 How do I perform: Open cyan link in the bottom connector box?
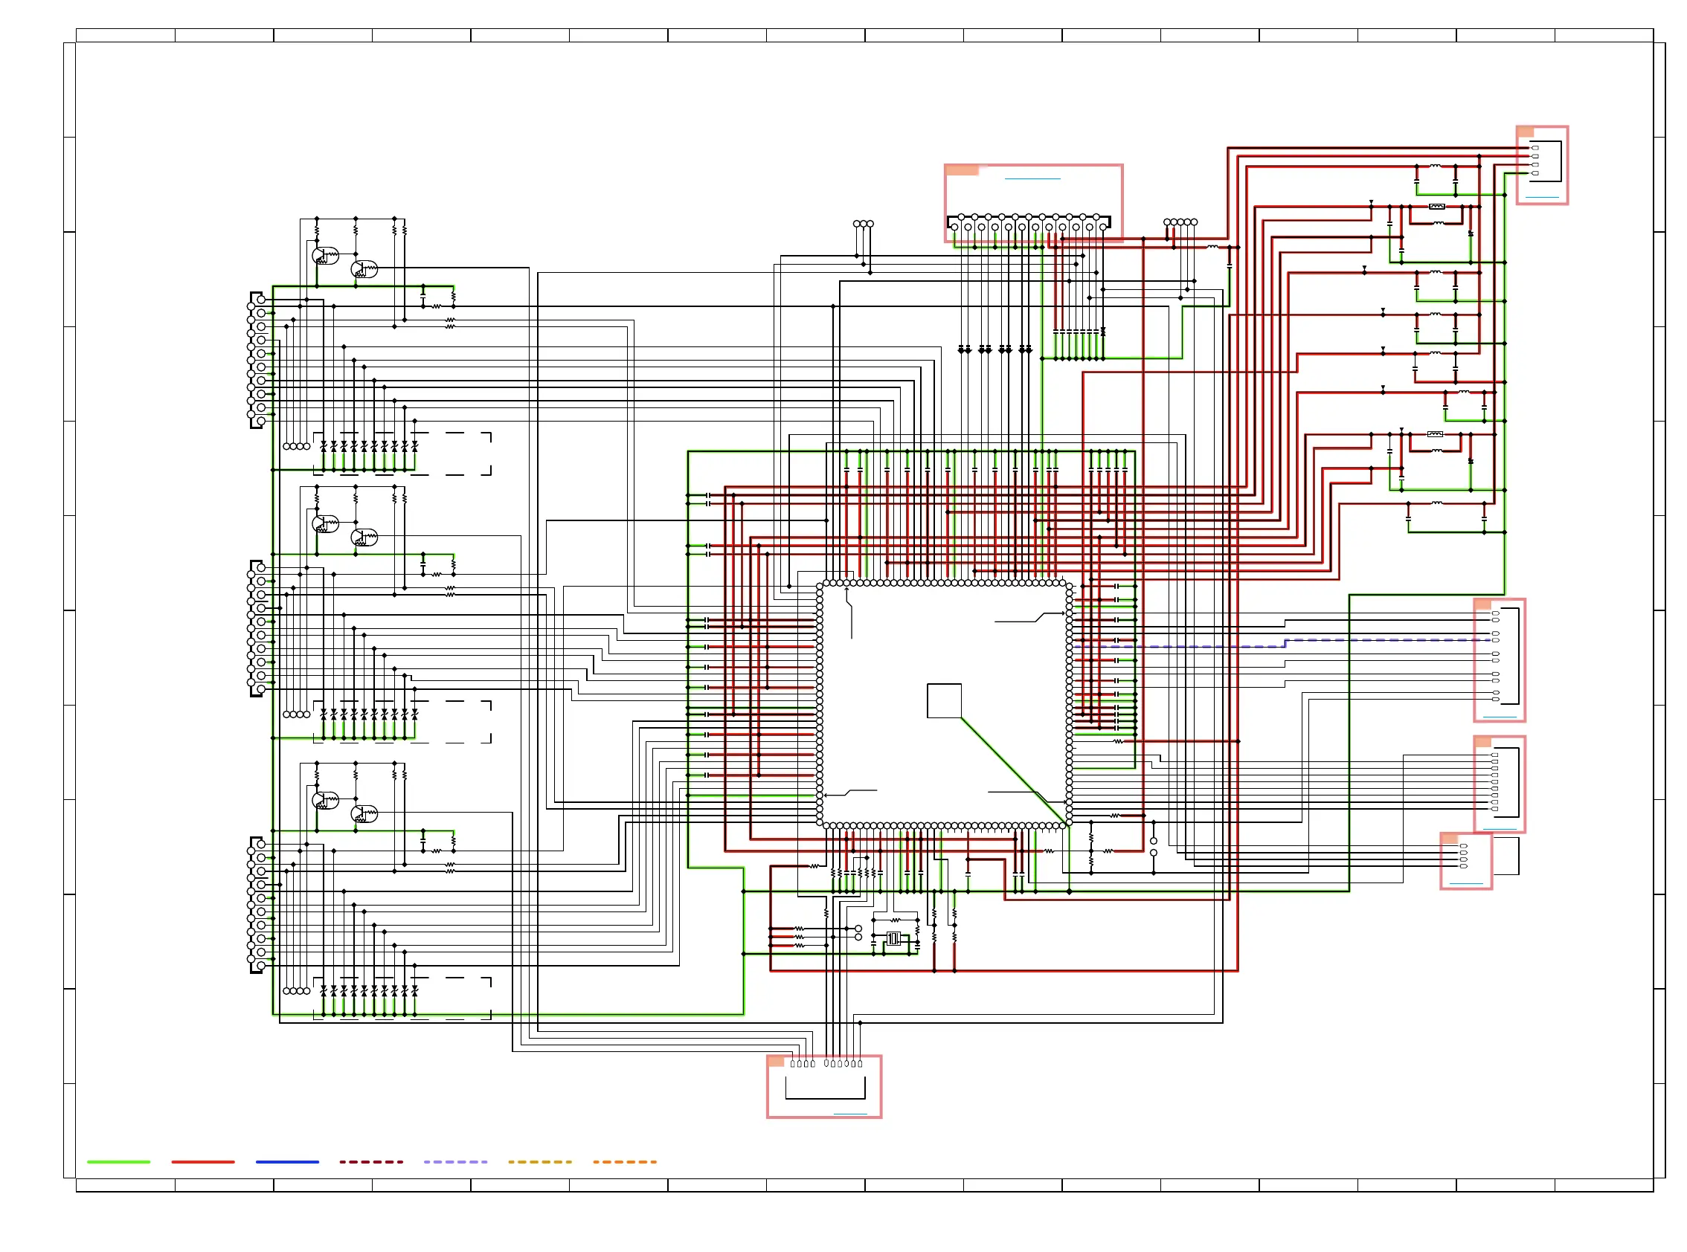pyautogui.click(x=850, y=1113)
